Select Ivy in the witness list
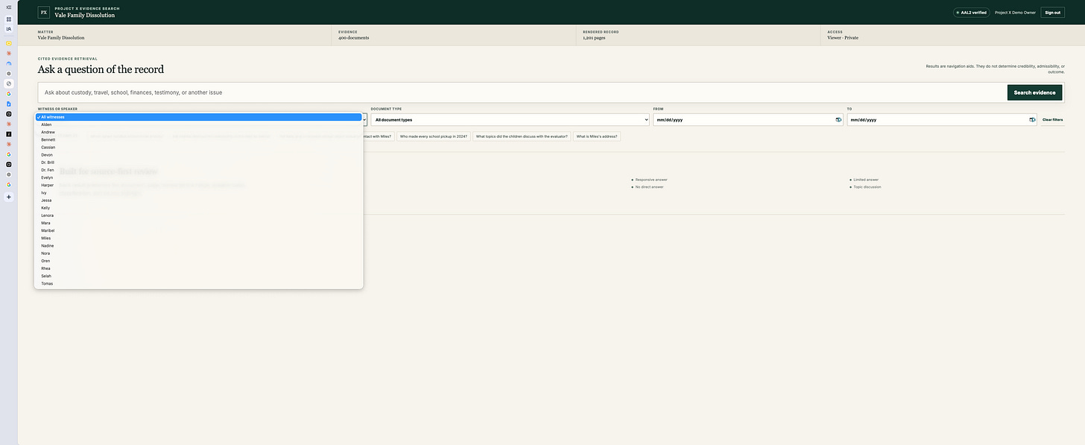Screen dimensions: 1085x445 point(198,192)
